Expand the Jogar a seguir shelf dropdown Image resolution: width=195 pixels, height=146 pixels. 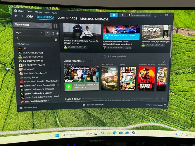click(83, 99)
